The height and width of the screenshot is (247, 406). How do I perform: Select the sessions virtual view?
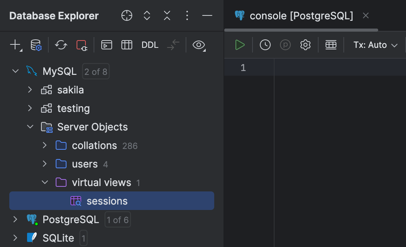click(x=107, y=201)
